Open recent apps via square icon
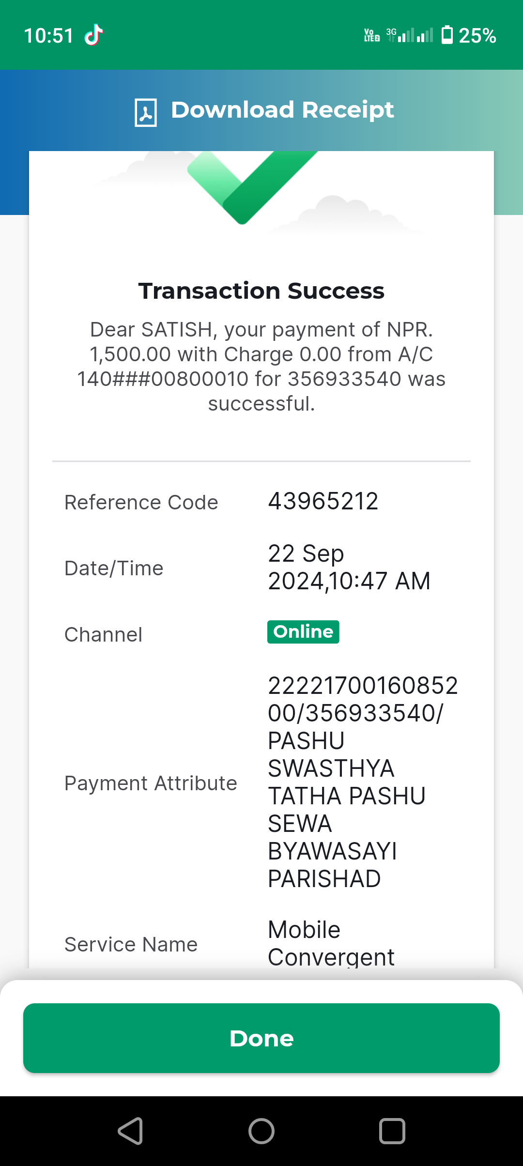 click(392, 1131)
